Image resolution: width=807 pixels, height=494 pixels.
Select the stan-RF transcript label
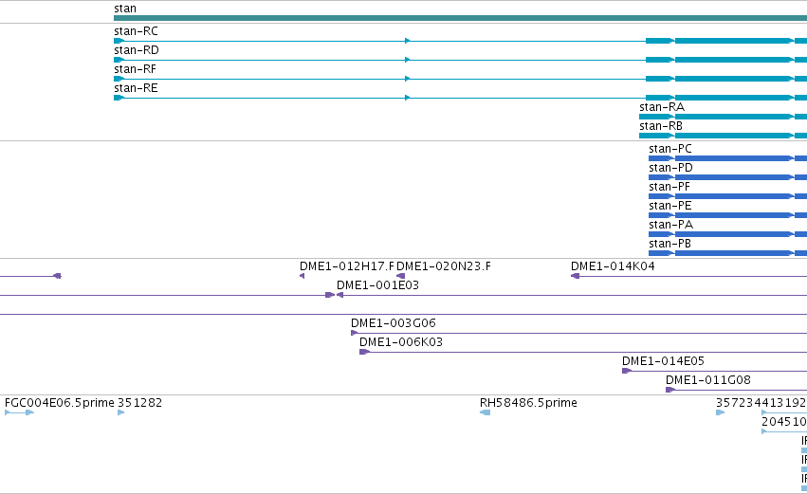point(135,69)
